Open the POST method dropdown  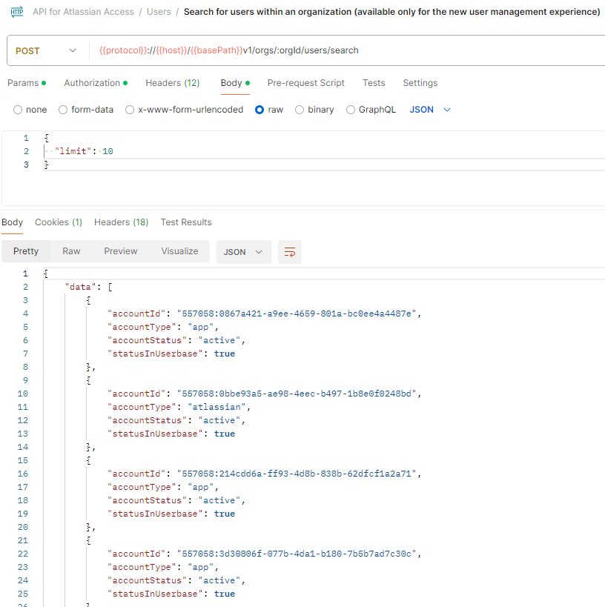pos(46,50)
